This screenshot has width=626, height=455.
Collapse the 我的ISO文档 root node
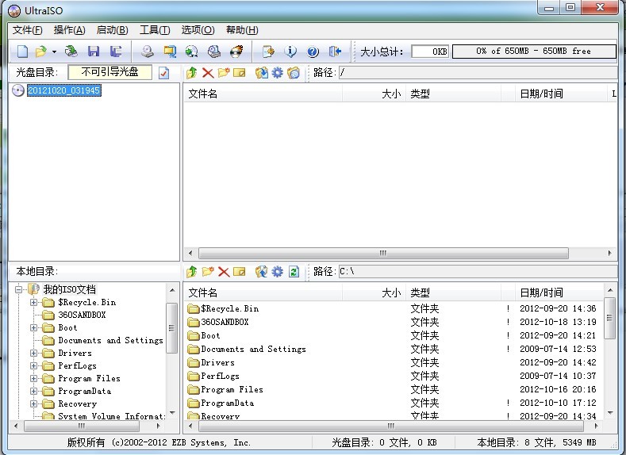(18, 289)
